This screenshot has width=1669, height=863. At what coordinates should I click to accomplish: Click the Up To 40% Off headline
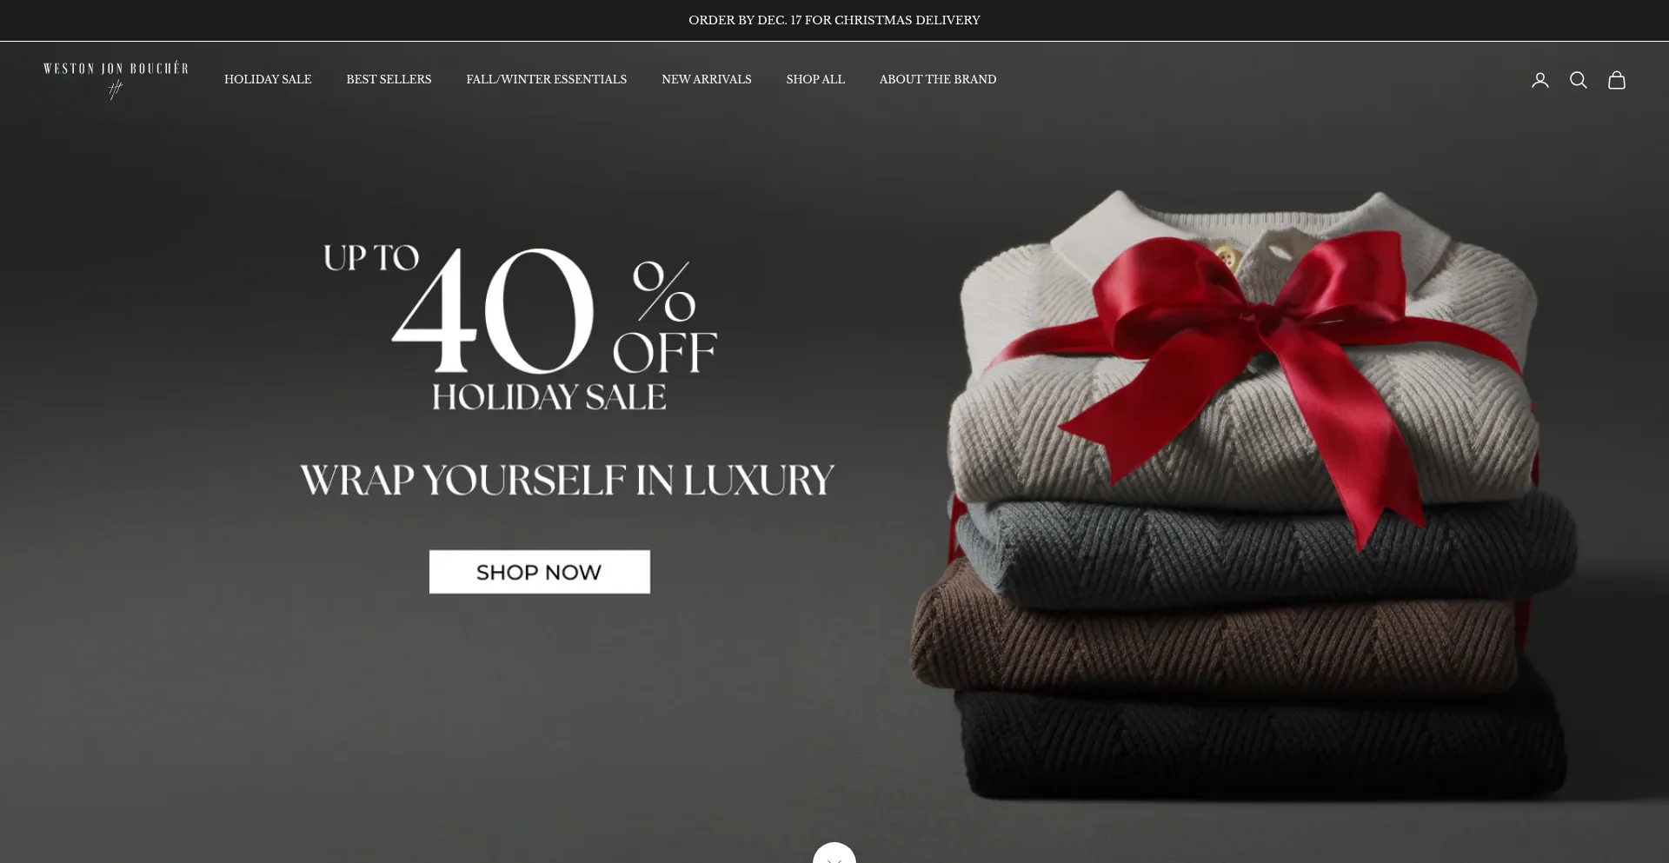tap(520, 309)
